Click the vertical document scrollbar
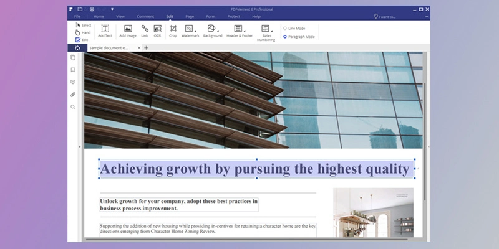Viewport: 499px width, 249px height. pyautogui.click(x=425, y=141)
